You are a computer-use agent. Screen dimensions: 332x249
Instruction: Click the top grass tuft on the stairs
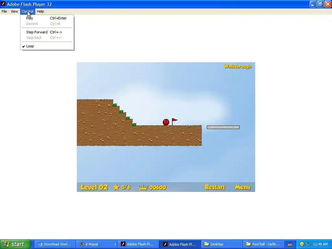[x=115, y=105]
